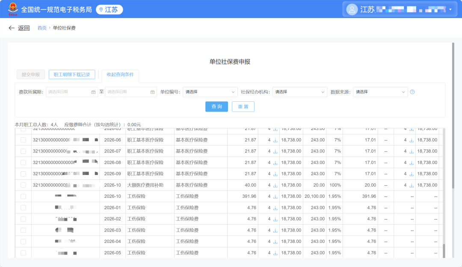This screenshot has height=267, width=462.
Task: Tick the checkbox of 2026-09 职工基本医疗保险 row
Action: point(23,174)
